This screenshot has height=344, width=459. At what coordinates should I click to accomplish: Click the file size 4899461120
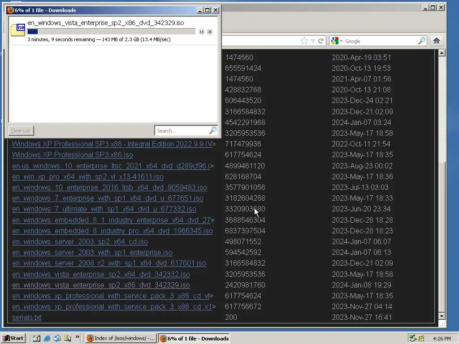coord(245,166)
